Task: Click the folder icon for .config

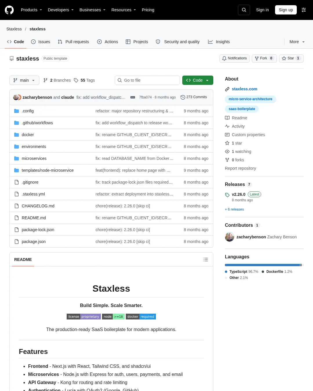Action: click(x=17, y=111)
